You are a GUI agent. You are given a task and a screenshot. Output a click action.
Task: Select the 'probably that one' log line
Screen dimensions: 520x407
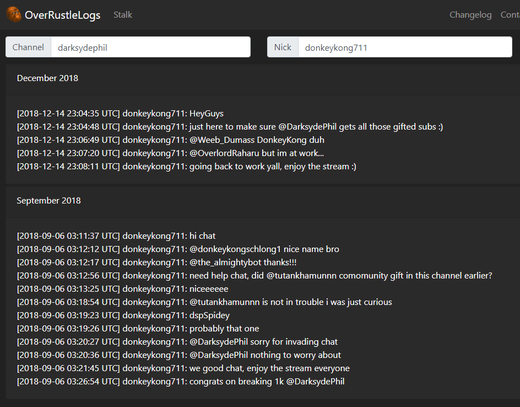point(138,329)
